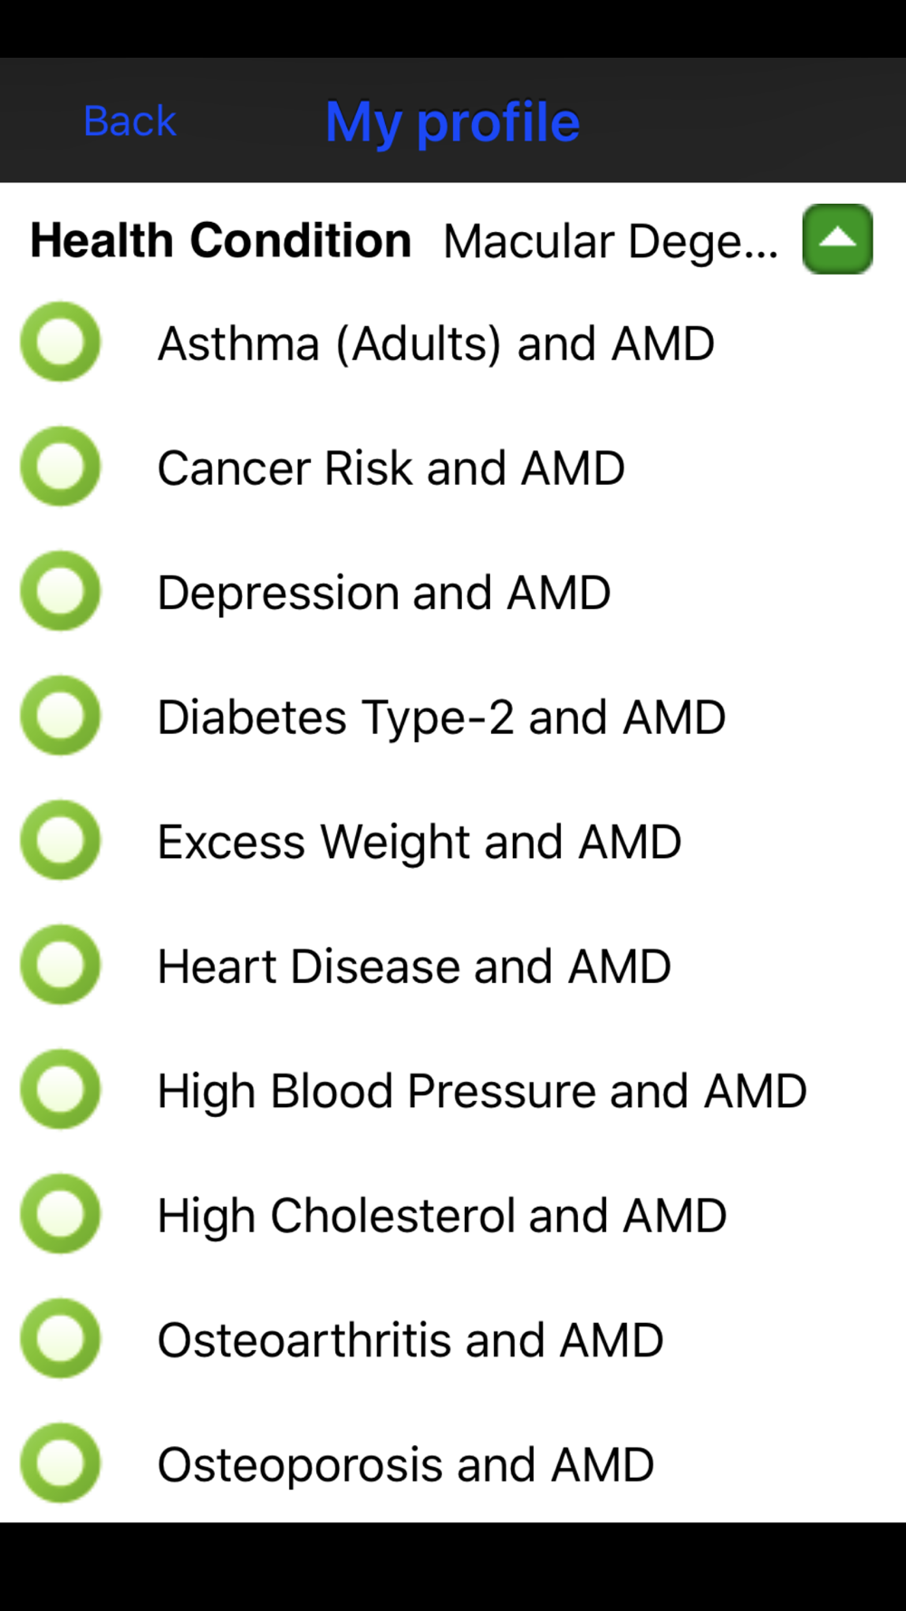Select the High Cholesterol and AMD circle

[x=61, y=1214]
